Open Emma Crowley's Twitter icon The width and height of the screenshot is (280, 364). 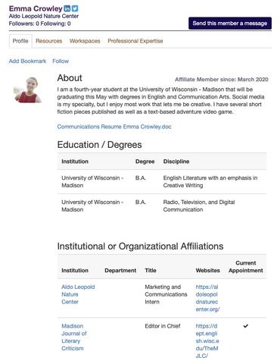tap(75, 8)
